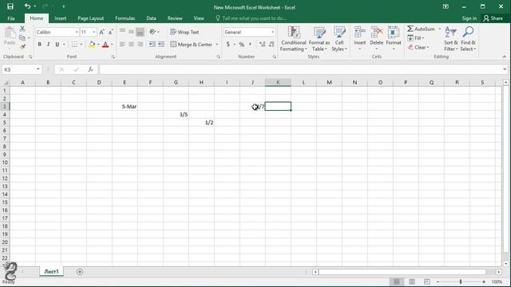This screenshot has height=287, width=511.
Task: Toggle underline formatting
Action: [x=57, y=45]
